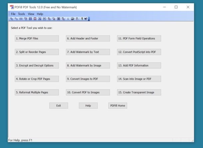Viewport: 203px width, 148px height.
Task: Choose 7. Add Watermark by Text
Action: click(x=88, y=52)
